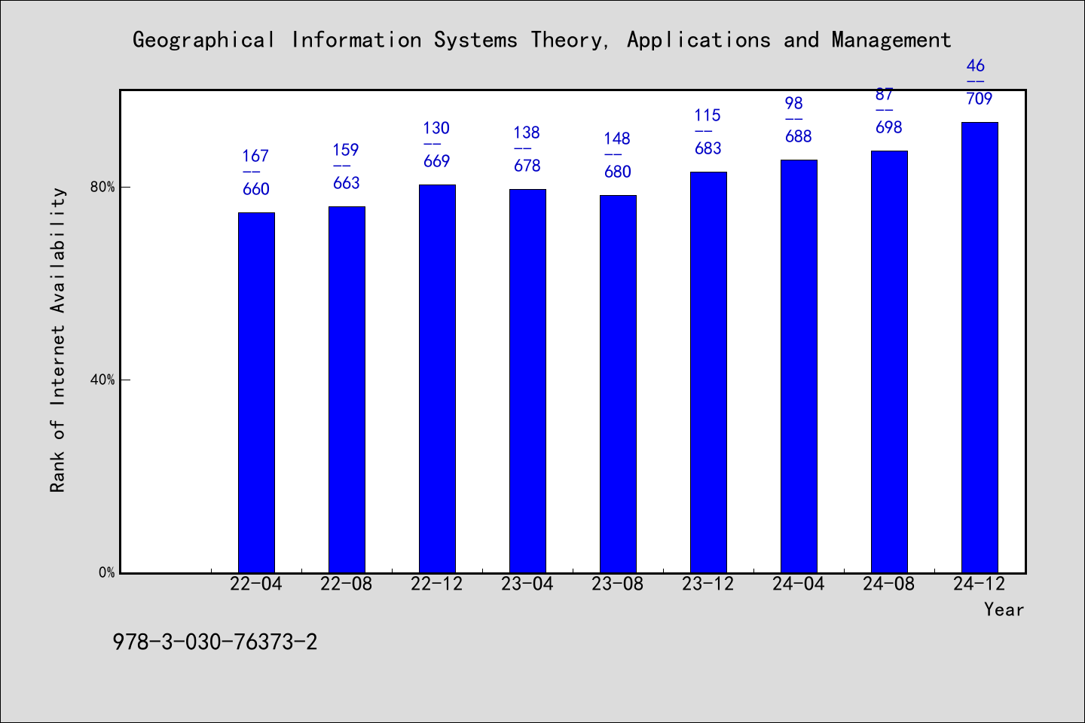Select the blue bar for 24-04
Image resolution: width=1085 pixels, height=723 pixels.
(799, 366)
